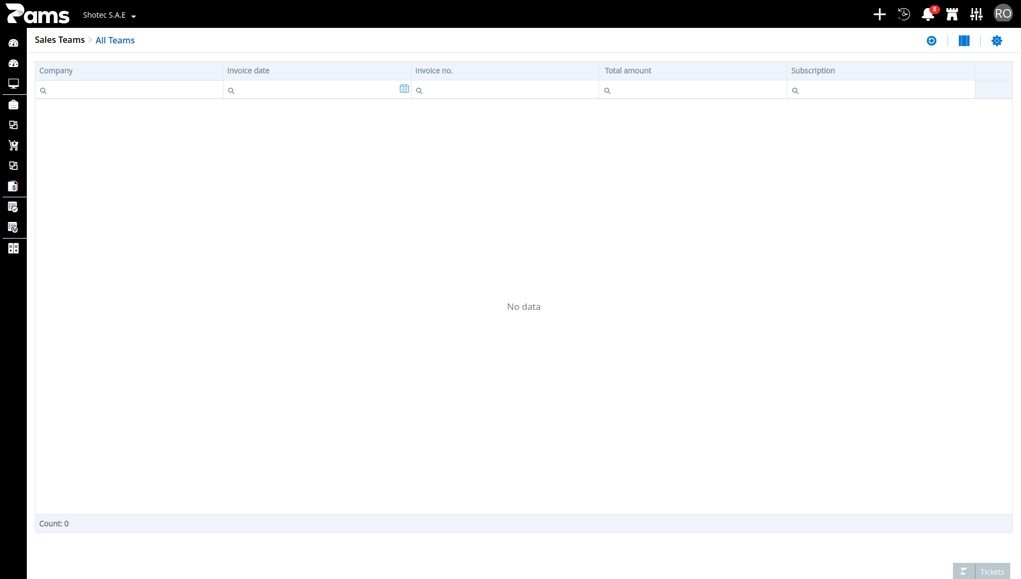The height and width of the screenshot is (579, 1021).
Task: Click the squares-with-arrows icon above the cart
Action: 13,125
